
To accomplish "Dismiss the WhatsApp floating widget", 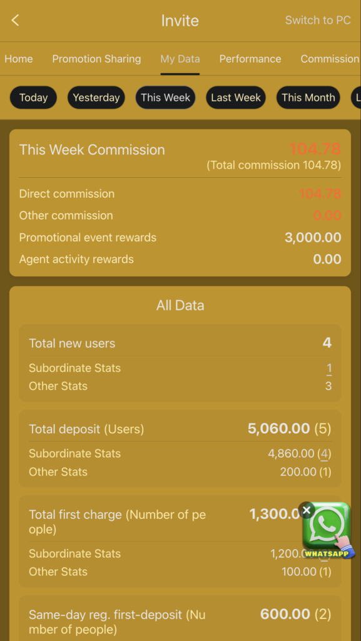I will (x=307, y=510).
